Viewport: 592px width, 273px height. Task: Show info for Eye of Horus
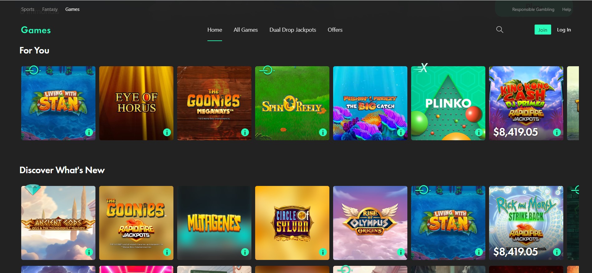[x=167, y=132]
